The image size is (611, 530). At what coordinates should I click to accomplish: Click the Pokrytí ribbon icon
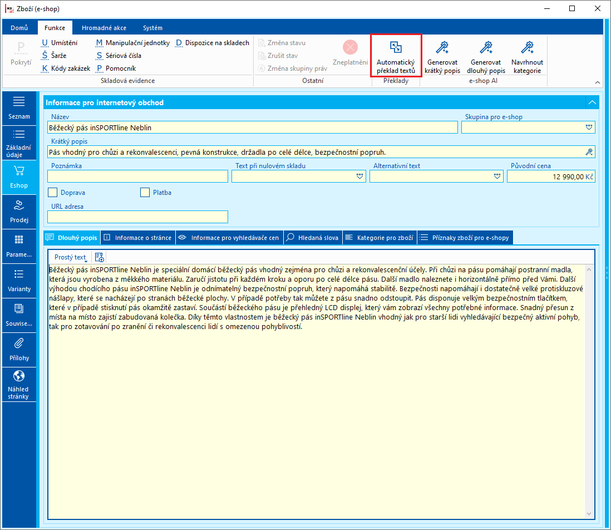pyautogui.click(x=21, y=53)
